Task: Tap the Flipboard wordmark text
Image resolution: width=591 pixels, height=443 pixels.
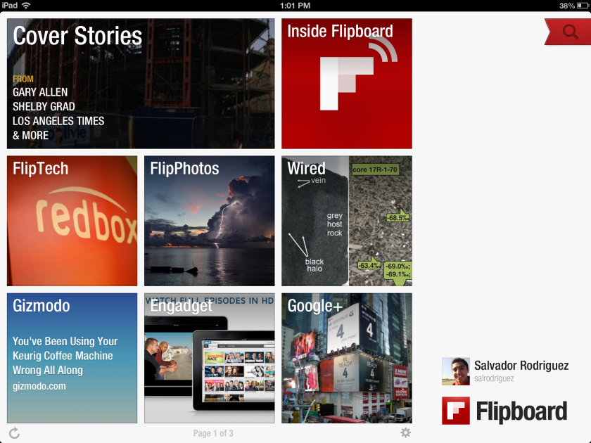Action: tap(521, 411)
